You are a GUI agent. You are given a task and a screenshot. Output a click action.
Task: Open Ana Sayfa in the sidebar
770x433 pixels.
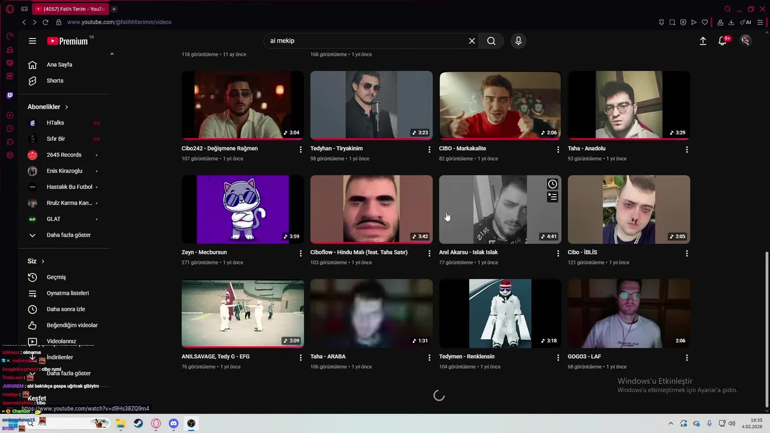60,65
